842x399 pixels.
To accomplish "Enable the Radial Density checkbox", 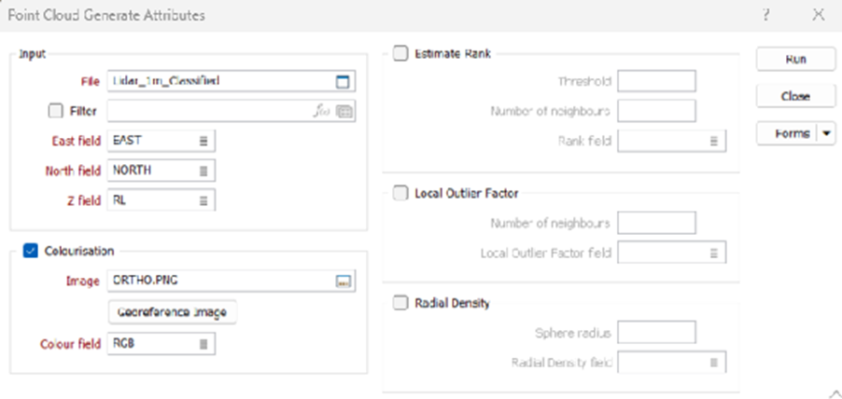I will pyautogui.click(x=400, y=303).
